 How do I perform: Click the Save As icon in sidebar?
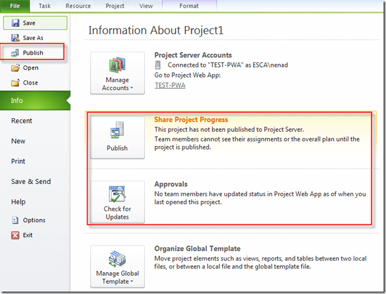[x=15, y=38]
